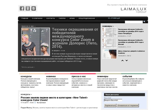The image size is (166, 110).
Task: Click the Лидия Малец author name
Action: coord(26,108)
